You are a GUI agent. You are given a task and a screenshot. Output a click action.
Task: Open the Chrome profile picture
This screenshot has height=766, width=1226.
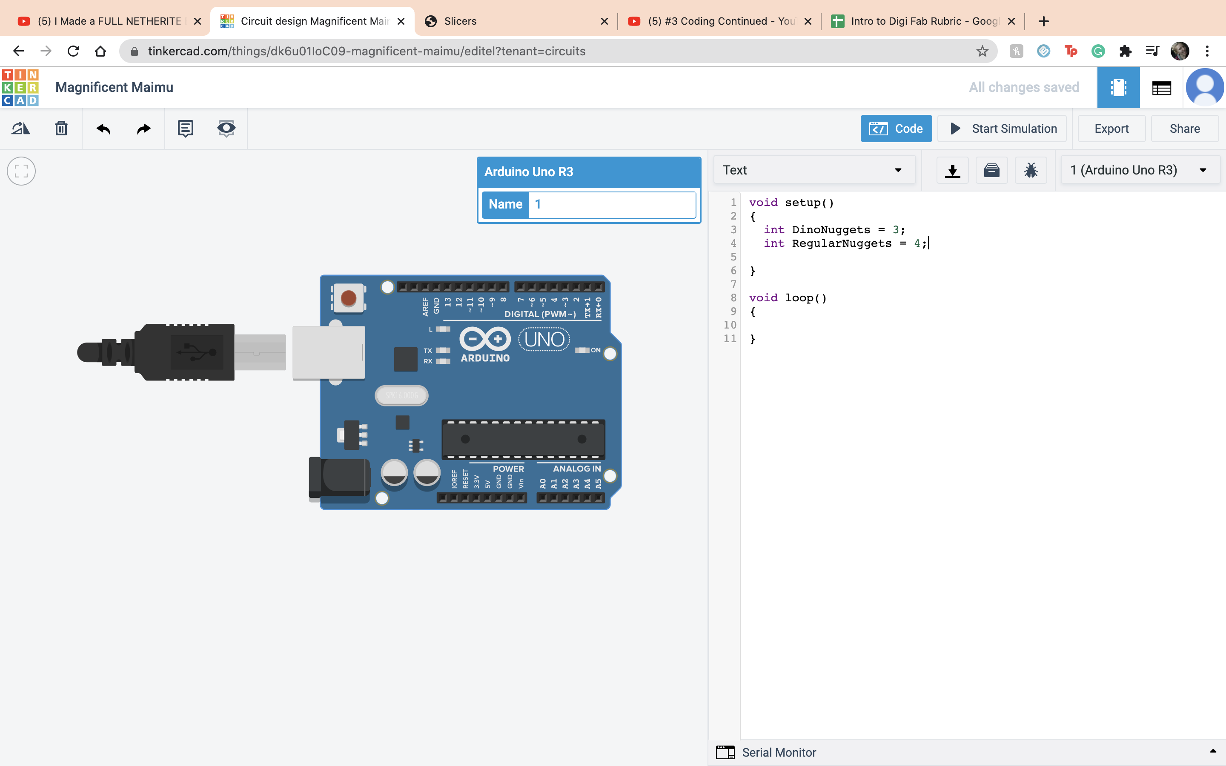tap(1180, 51)
